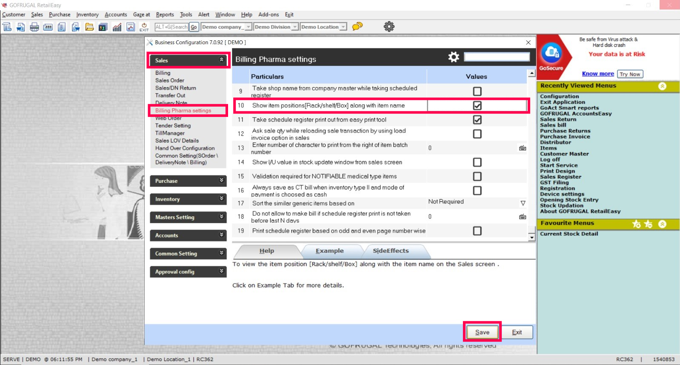Open sort similar generic items dropdown
This screenshot has height=365, width=680.
(x=523, y=203)
